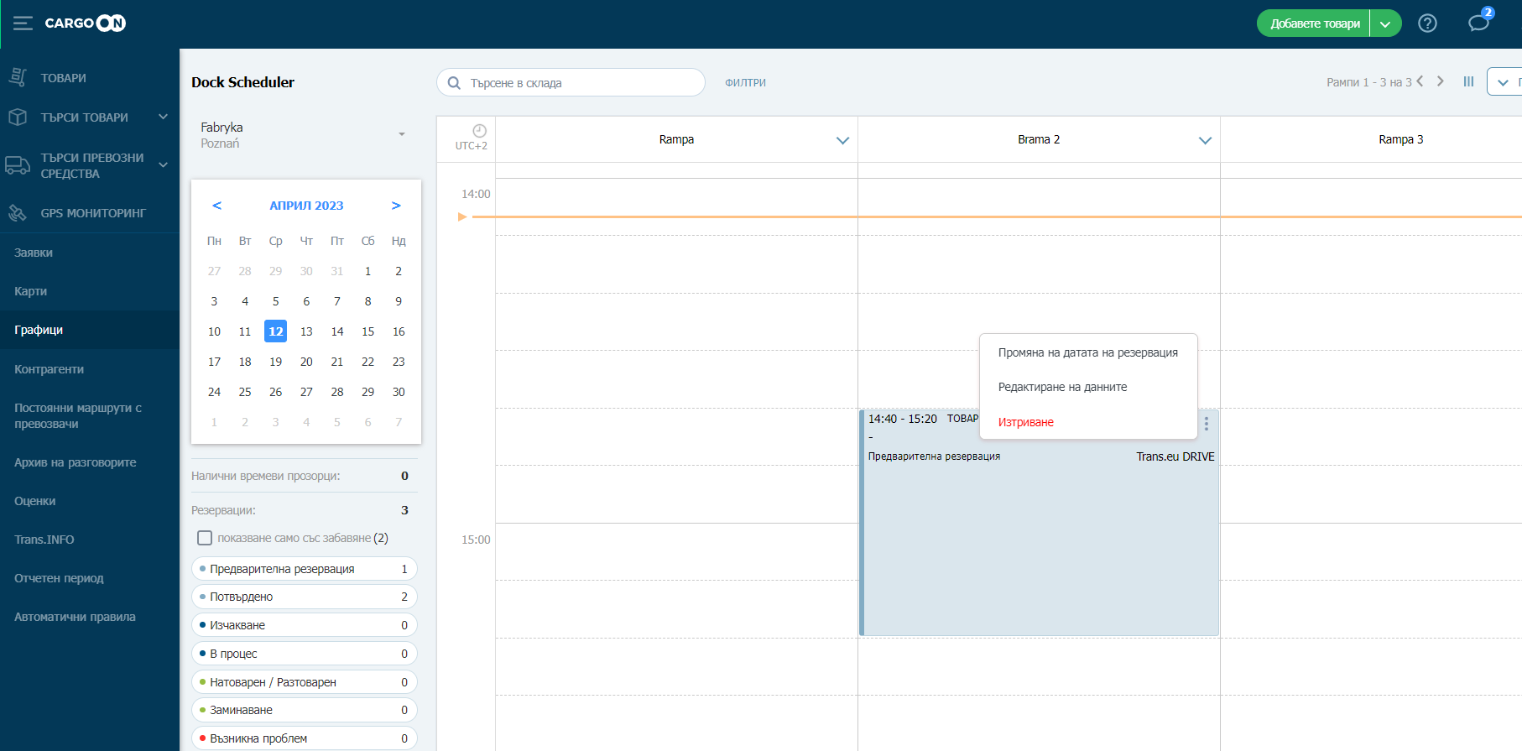Click the Rampa 3 column header
Image resolution: width=1522 pixels, height=751 pixels.
(1400, 139)
